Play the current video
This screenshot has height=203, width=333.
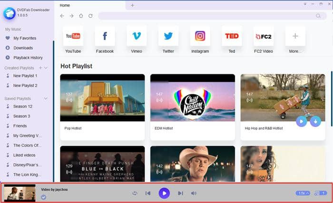(x=164, y=193)
